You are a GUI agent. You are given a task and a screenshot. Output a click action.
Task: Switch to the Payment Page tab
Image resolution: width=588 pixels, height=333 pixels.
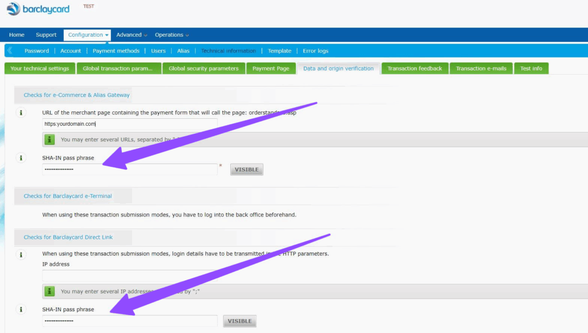[x=271, y=68]
